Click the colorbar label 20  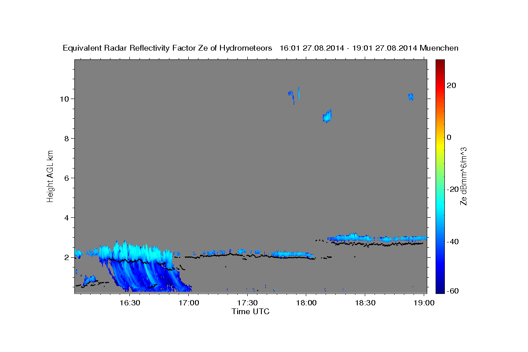pyautogui.click(x=451, y=85)
